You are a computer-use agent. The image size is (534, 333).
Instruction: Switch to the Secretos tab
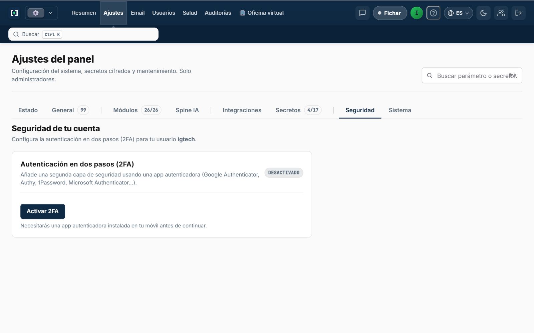click(x=298, y=110)
